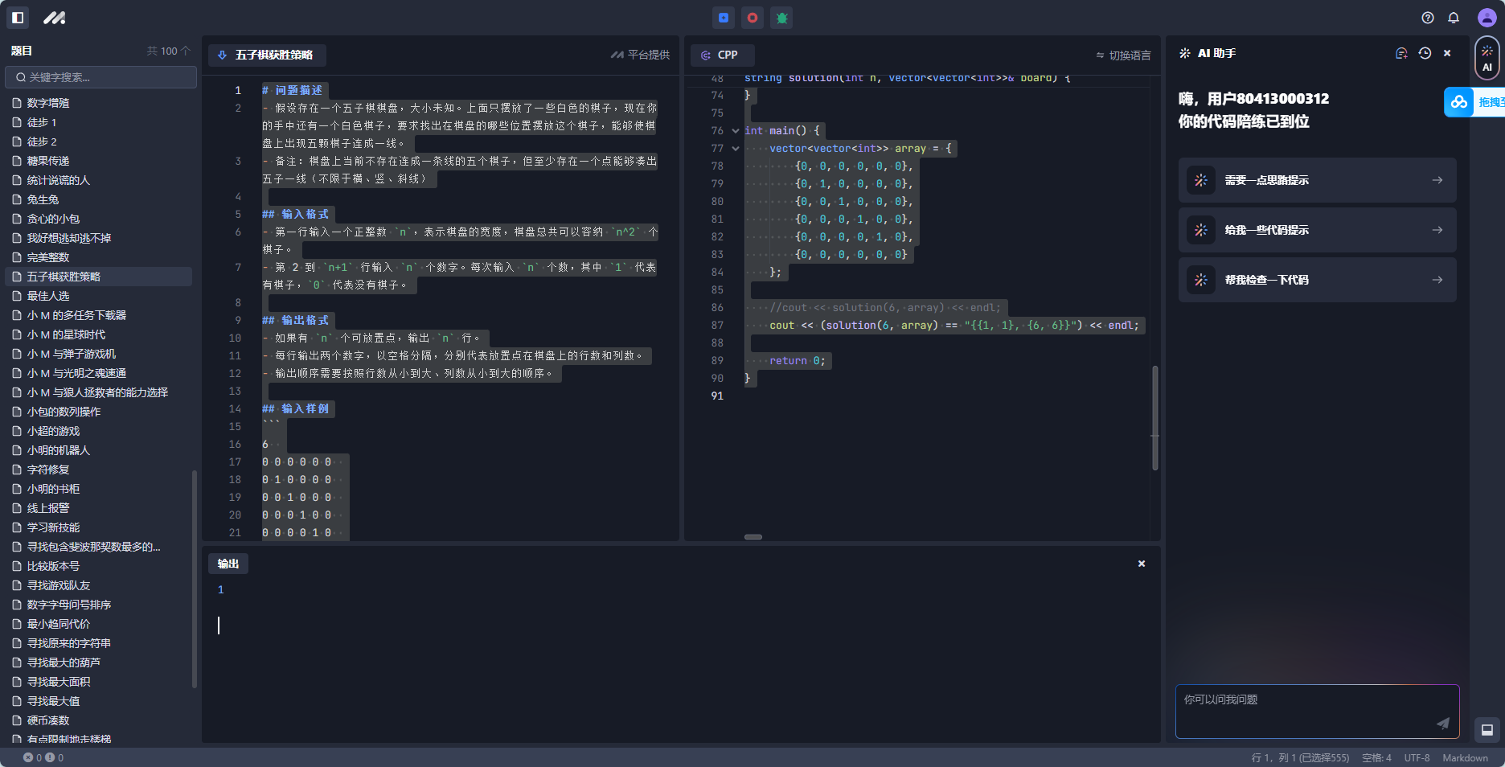Open notifications bell icon
This screenshot has width=1505, height=767.
click(x=1454, y=18)
